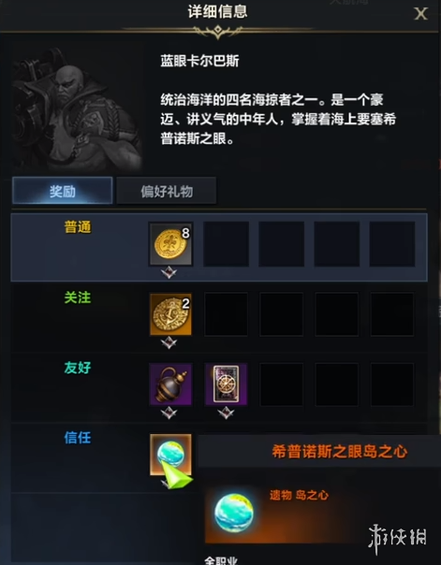Click the pirate coin reward in 关注 row

pos(171,314)
